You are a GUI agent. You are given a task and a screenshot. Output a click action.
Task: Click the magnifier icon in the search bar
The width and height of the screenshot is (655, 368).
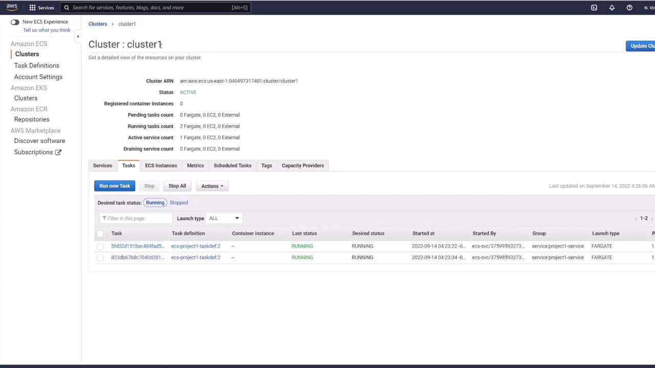pos(67,8)
